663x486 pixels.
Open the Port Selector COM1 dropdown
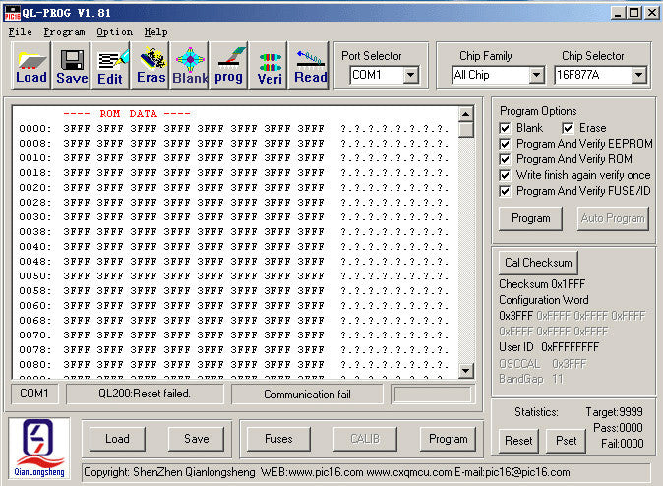[410, 75]
